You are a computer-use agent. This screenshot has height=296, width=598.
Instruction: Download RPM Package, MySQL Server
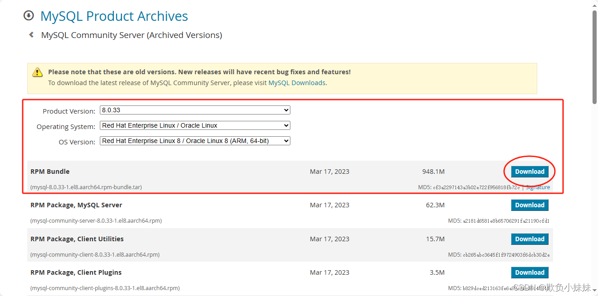coord(529,205)
